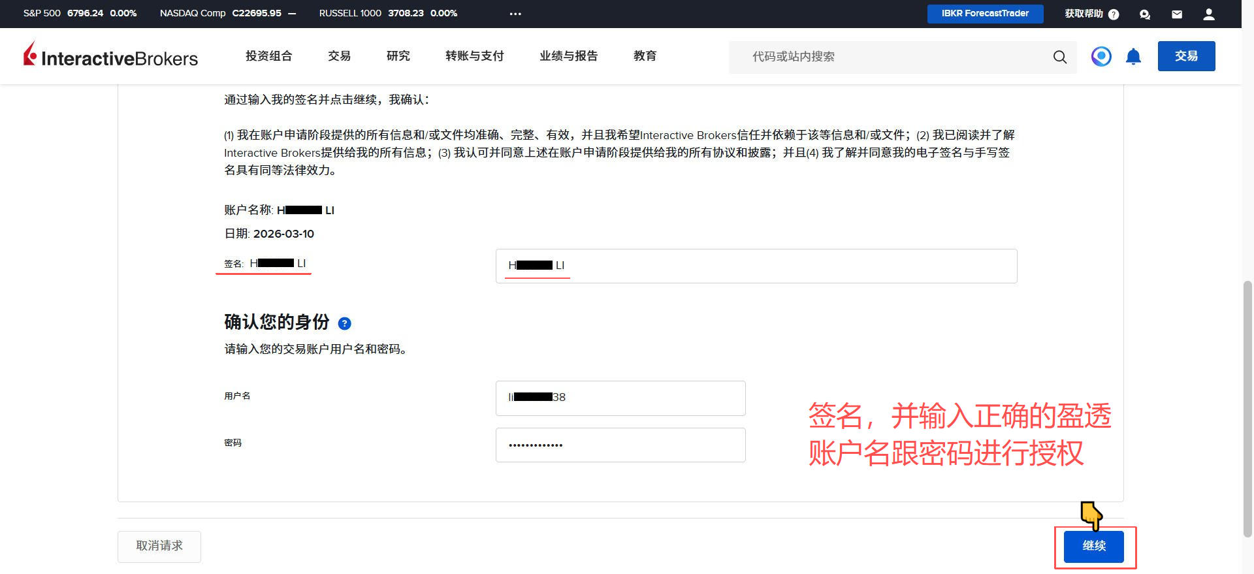
Task: Click the 密码 password field
Action: (620, 445)
